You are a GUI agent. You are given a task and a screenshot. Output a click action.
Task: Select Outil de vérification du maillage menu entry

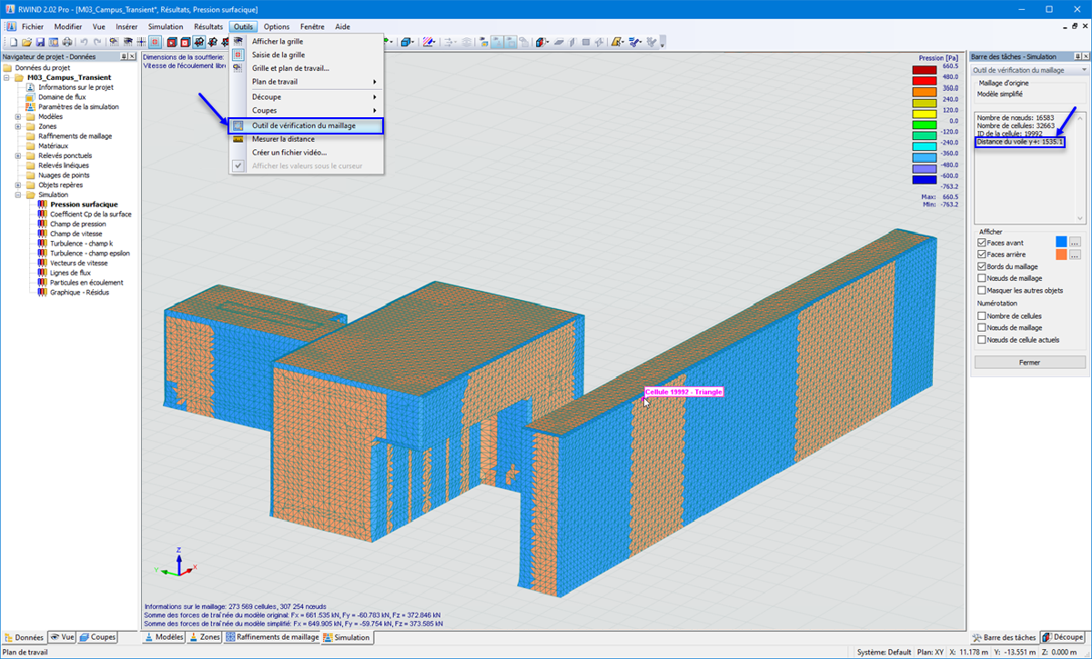pyautogui.click(x=306, y=125)
